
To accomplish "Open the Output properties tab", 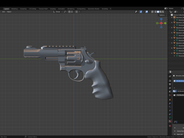I will click(x=170, y=84).
